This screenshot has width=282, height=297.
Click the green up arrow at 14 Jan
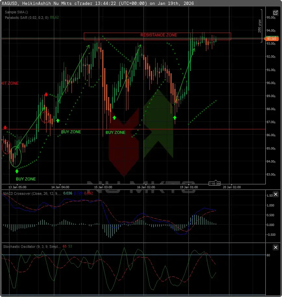tap(58, 120)
